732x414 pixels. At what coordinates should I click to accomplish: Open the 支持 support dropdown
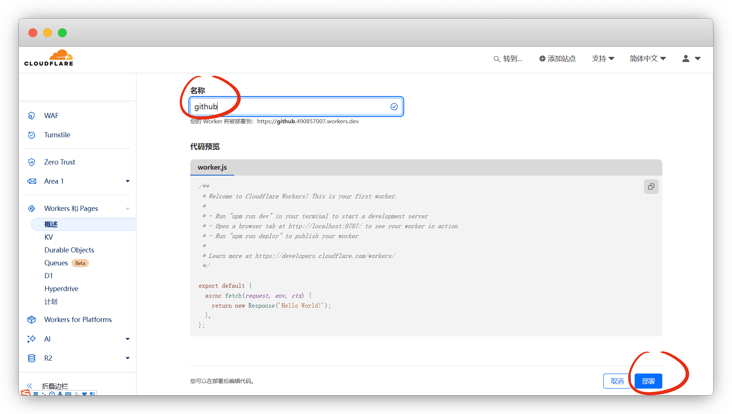coord(603,59)
